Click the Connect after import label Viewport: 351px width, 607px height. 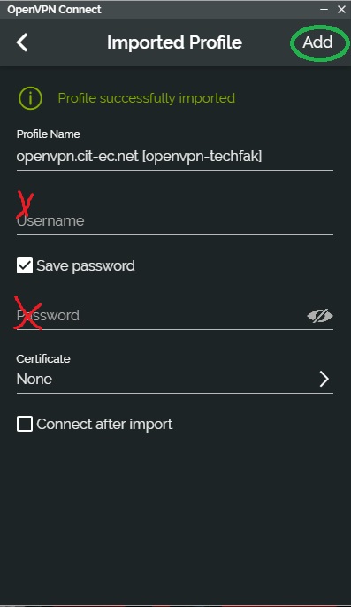click(x=104, y=425)
